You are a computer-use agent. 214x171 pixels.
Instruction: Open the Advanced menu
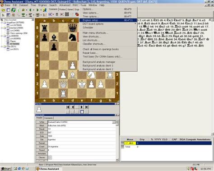click(x=65, y=5)
